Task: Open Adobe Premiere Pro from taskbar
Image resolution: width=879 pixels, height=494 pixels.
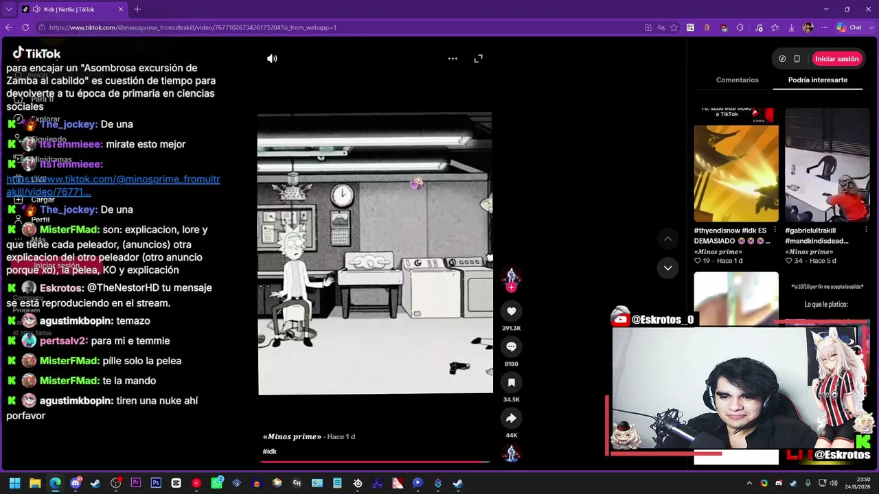Action: click(136, 483)
